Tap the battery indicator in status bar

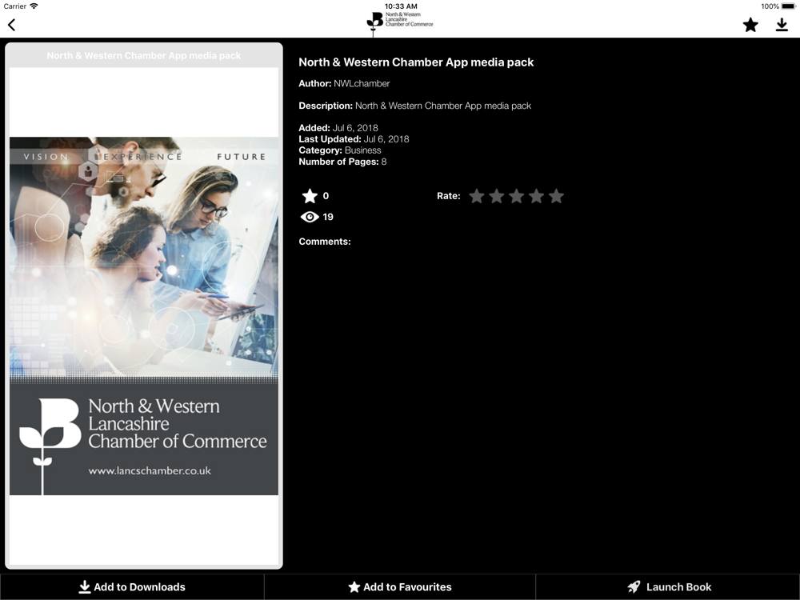(x=787, y=6)
